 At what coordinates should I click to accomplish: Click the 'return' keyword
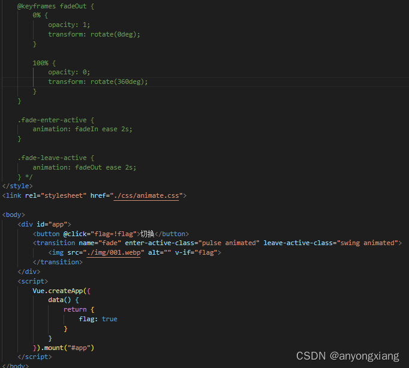click(x=75, y=310)
